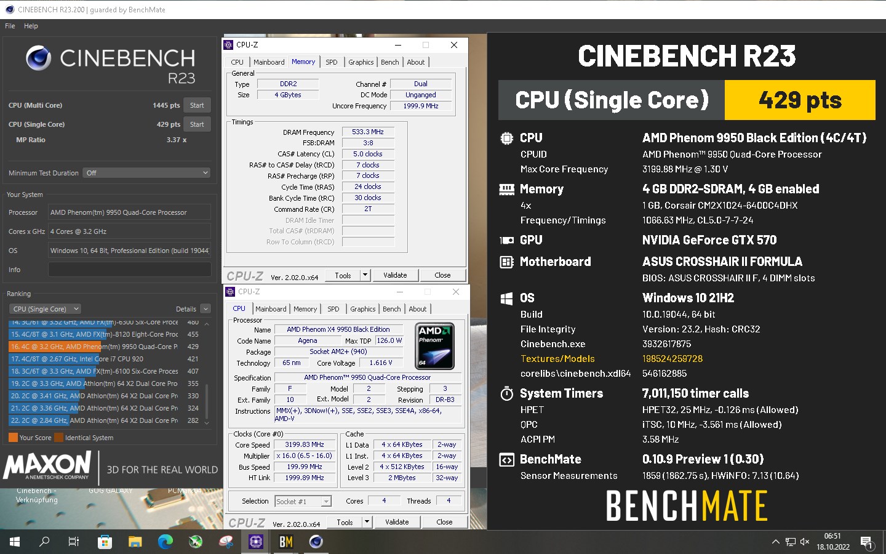
Task: Open Tools dropdown arrow in lower CPU-Z
Action: click(367, 522)
